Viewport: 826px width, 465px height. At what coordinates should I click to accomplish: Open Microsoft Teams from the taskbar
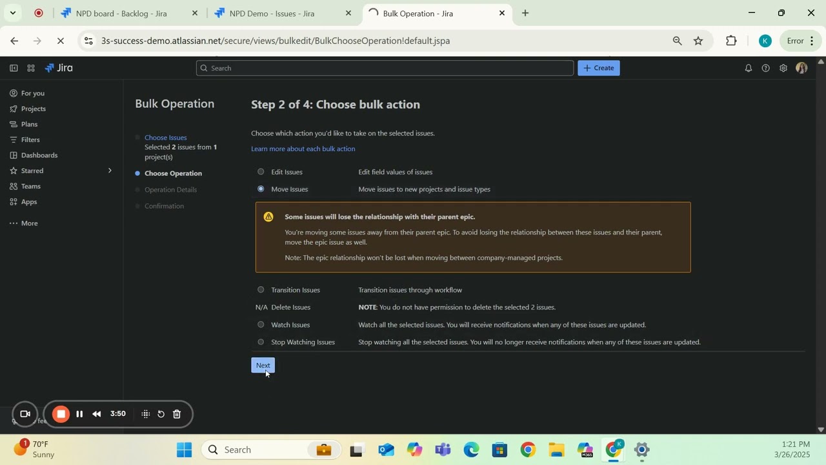pyautogui.click(x=443, y=449)
